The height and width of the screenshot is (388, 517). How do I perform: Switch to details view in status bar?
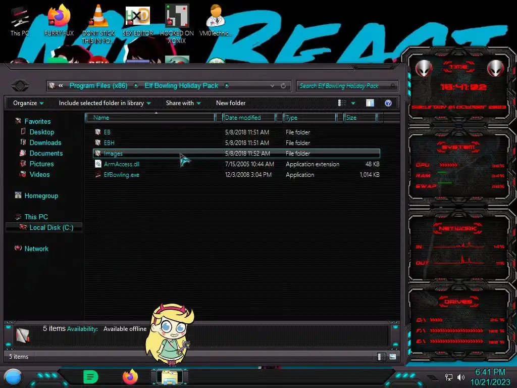click(382, 357)
